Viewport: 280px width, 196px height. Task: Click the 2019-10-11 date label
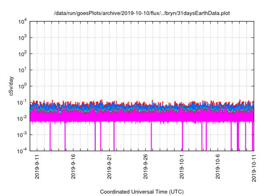click(254, 168)
